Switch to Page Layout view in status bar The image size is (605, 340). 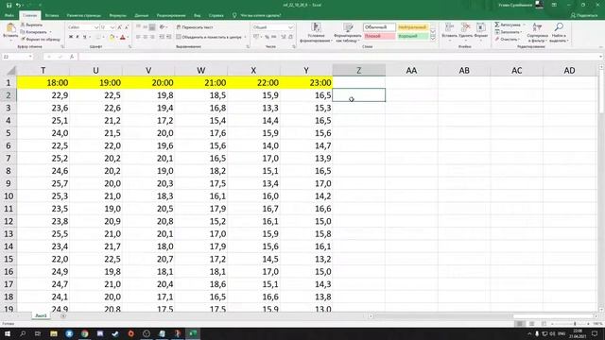pos(531,324)
